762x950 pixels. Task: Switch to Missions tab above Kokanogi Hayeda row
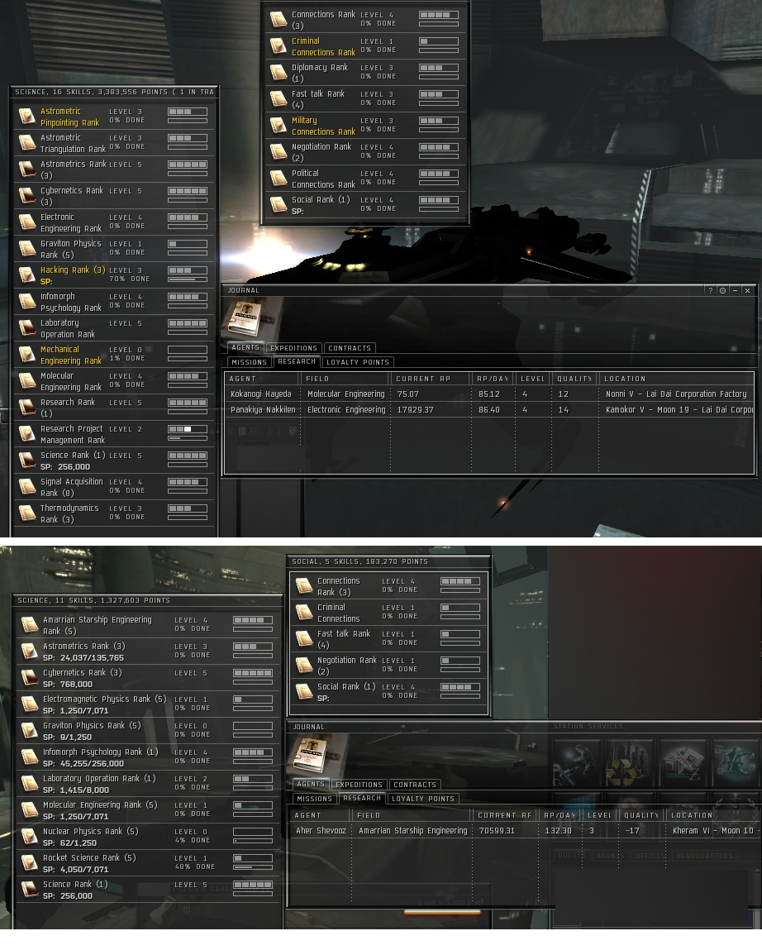249,362
